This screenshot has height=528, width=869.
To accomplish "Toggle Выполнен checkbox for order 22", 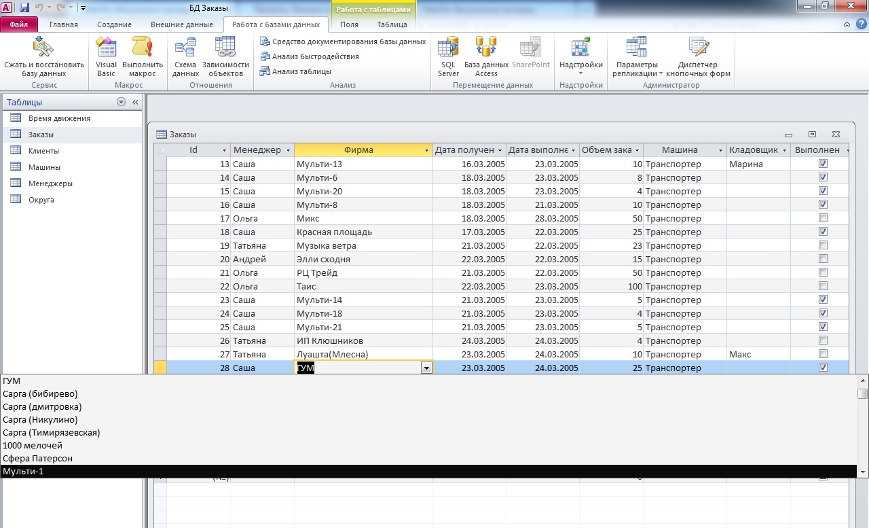I will 824,286.
